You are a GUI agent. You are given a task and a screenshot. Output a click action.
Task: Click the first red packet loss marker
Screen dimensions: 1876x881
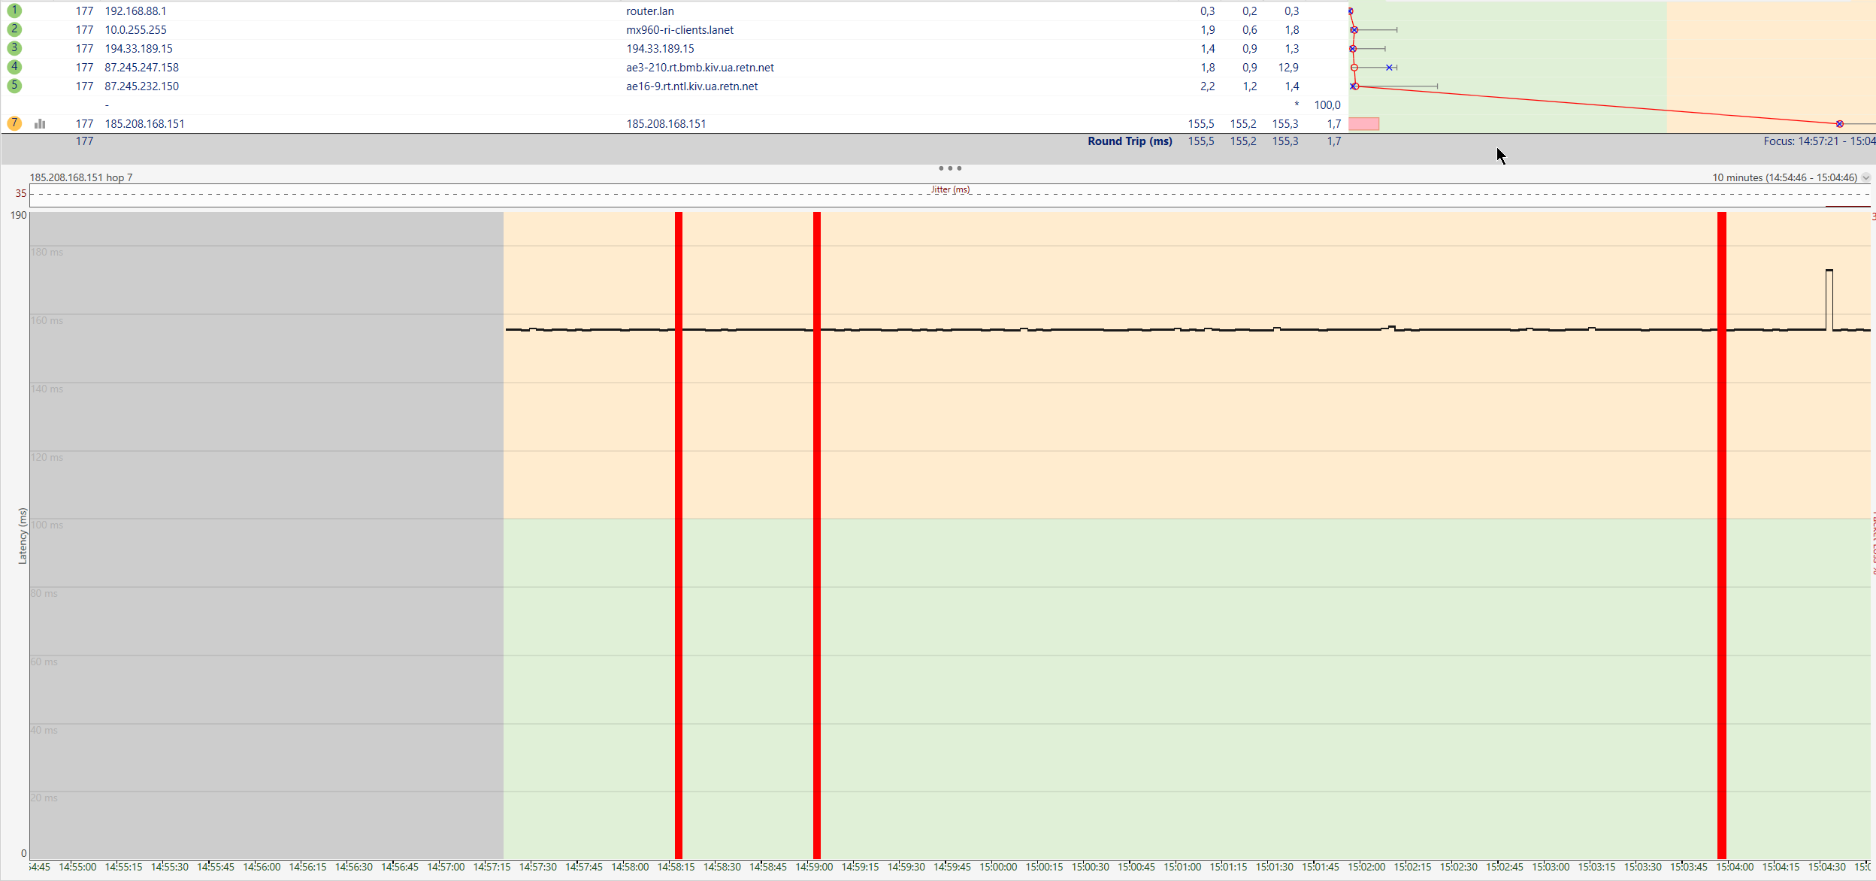click(x=678, y=526)
